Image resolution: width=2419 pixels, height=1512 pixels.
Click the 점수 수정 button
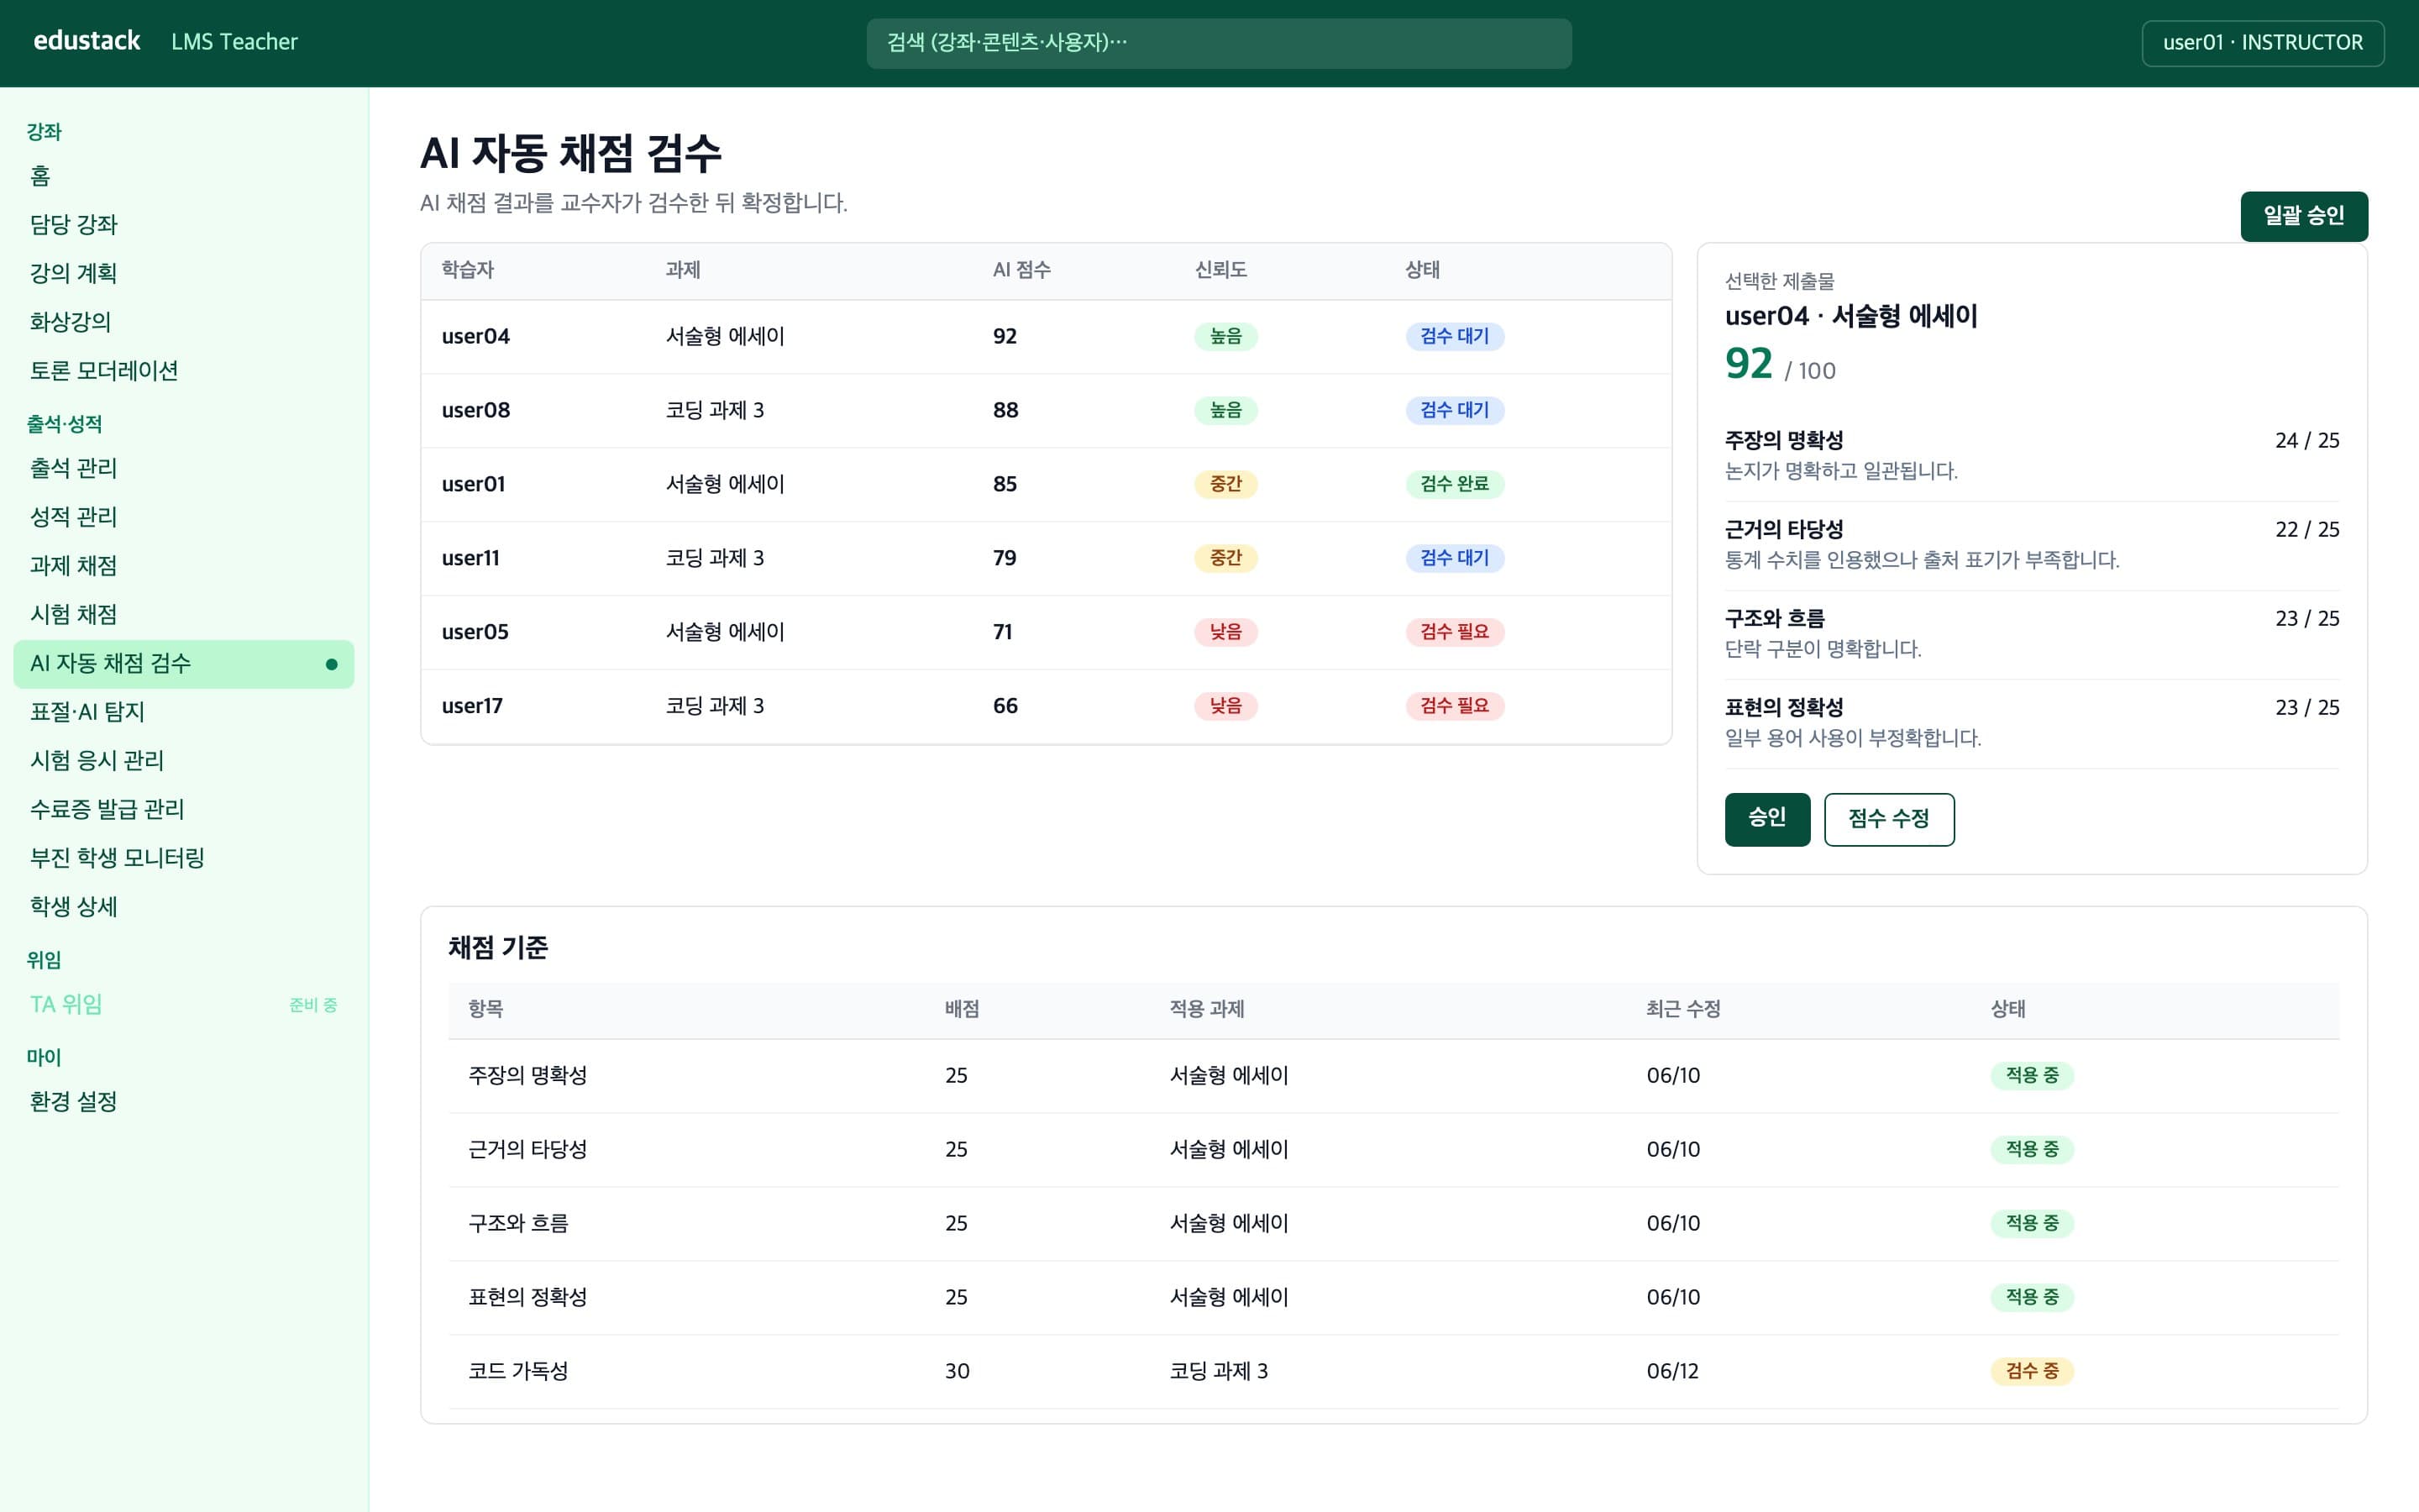(1888, 819)
